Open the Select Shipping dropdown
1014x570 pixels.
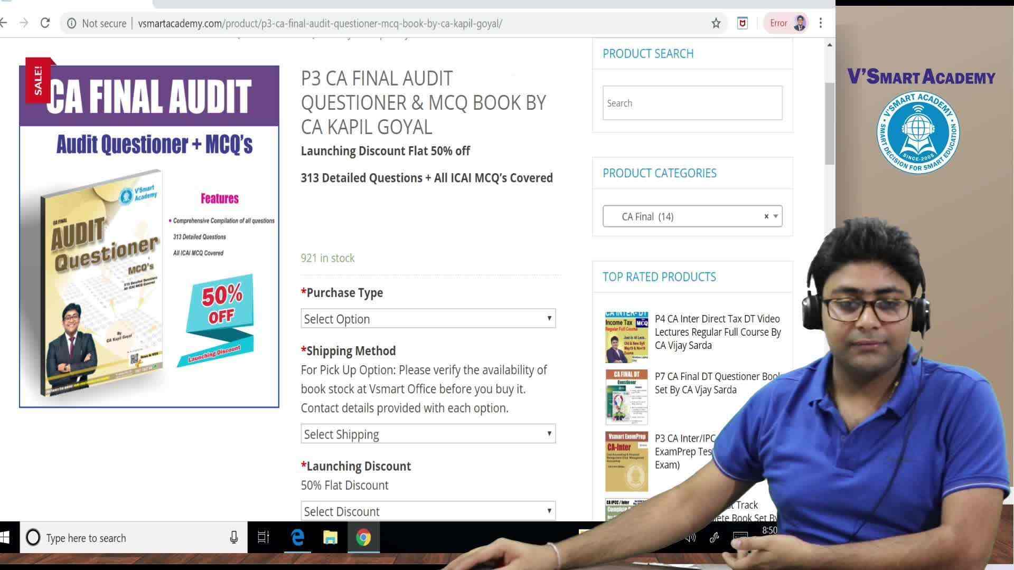(428, 434)
